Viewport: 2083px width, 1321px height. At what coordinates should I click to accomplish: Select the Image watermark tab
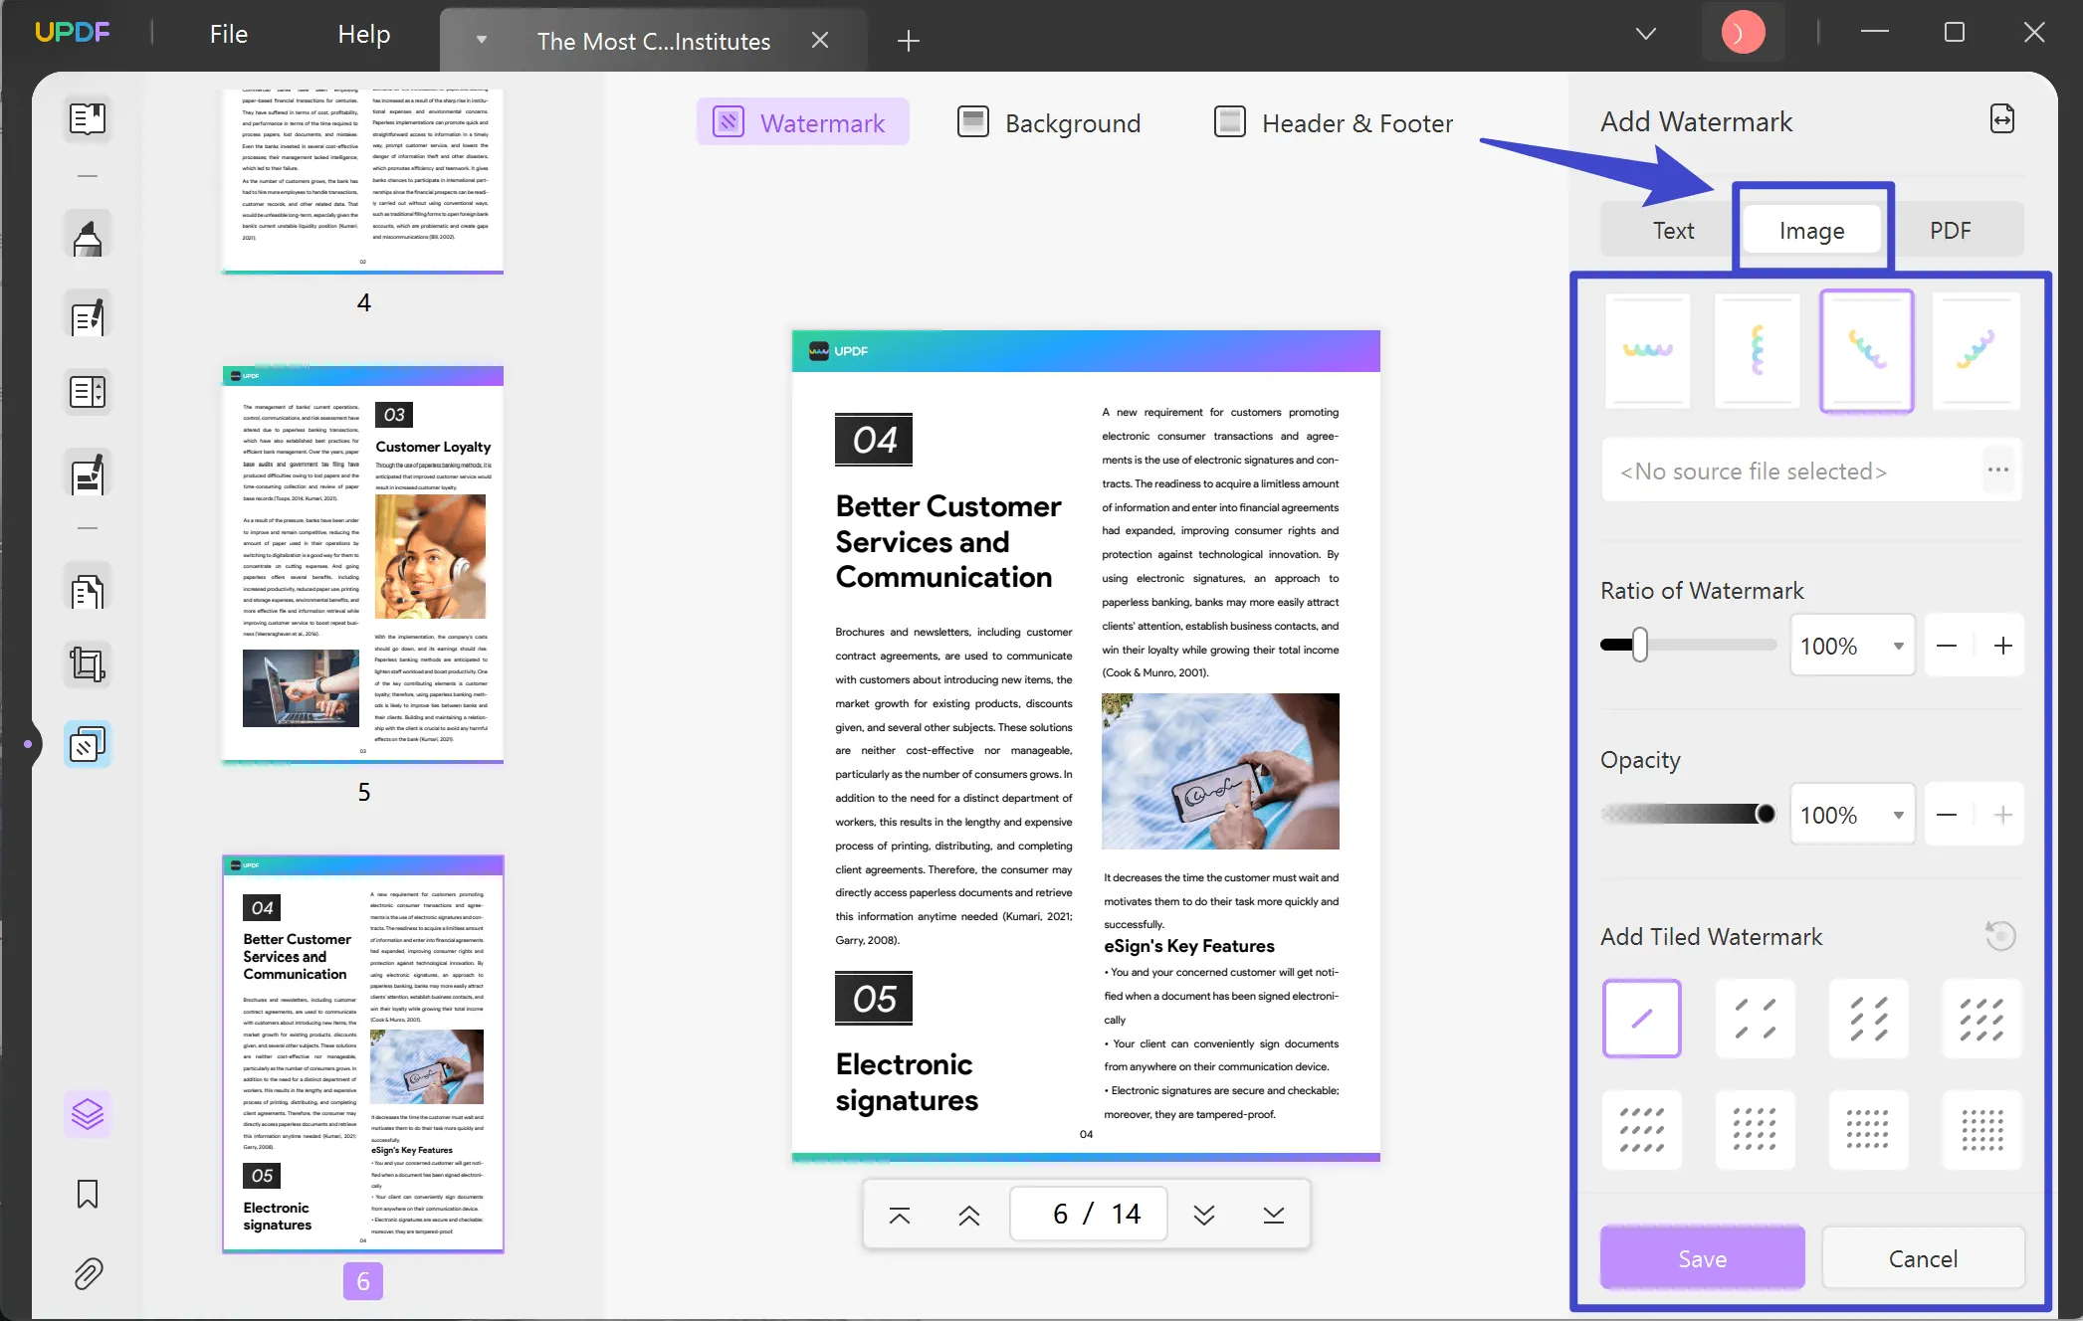click(x=1811, y=229)
